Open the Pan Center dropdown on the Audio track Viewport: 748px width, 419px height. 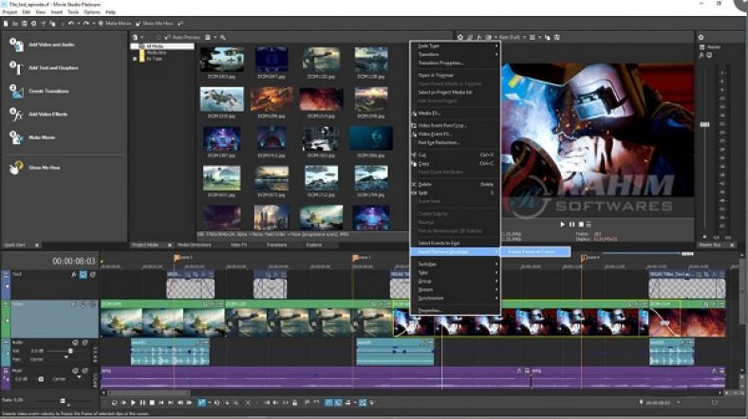pos(34,359)
